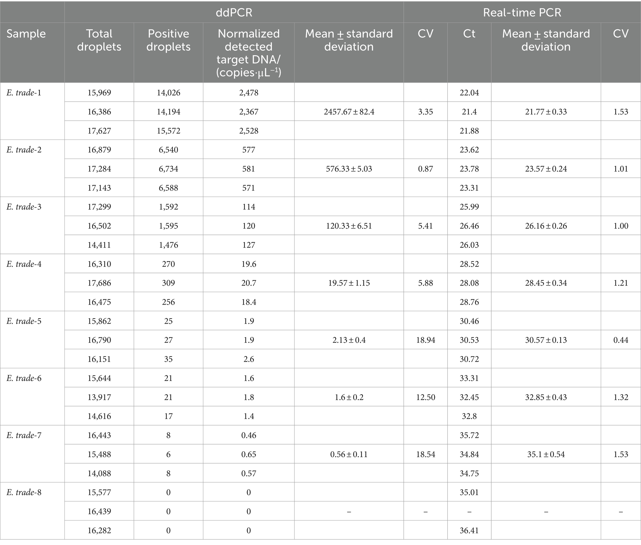Select CV value 5.41
Viewport: 641px width, 545px height.
click(426, 226)
